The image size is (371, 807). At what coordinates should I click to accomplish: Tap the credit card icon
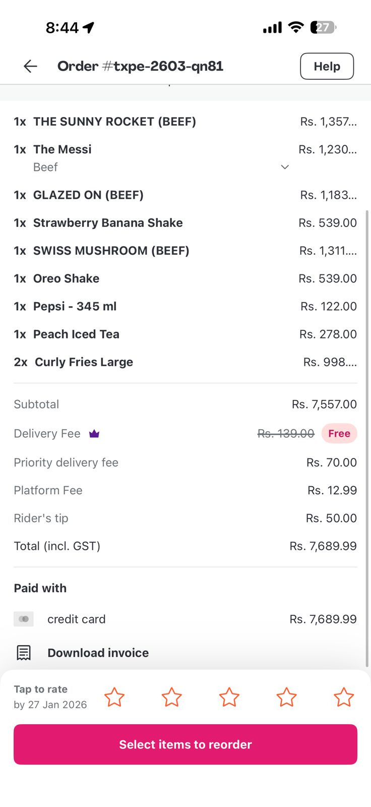click(x=24, y=619)
